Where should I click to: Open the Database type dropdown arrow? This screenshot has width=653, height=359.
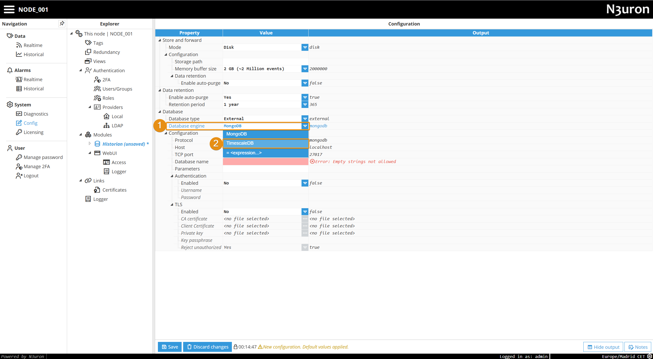point(305,119)
